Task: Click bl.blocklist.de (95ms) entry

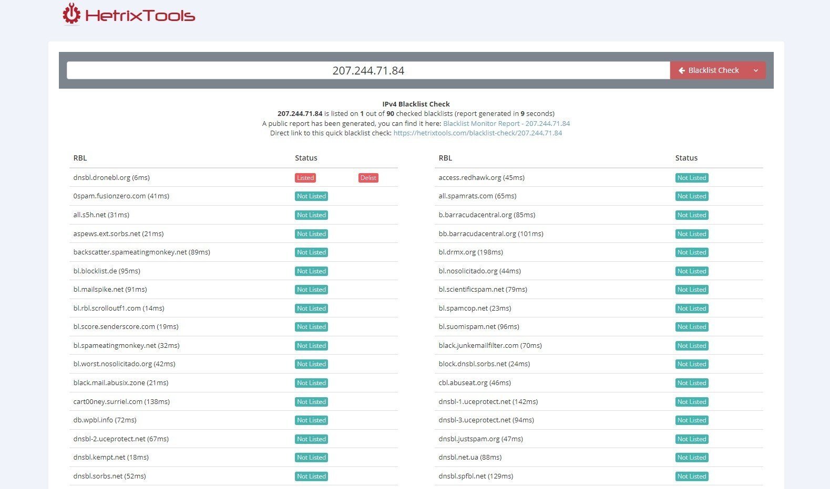Action: pos(107,271)
